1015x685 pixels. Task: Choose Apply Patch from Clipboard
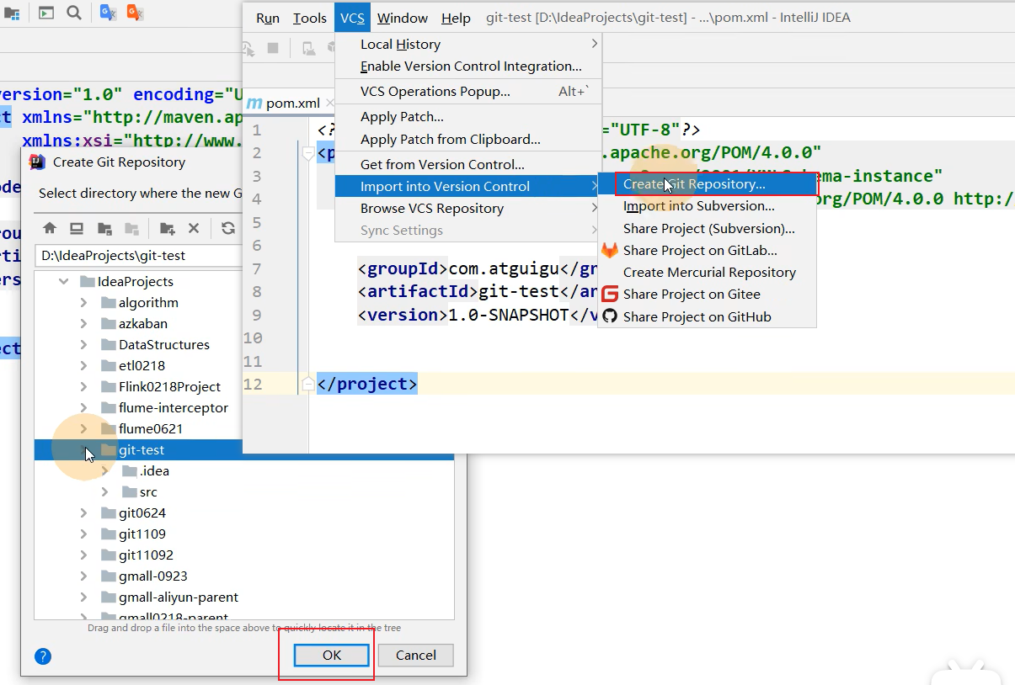(468, 140)
